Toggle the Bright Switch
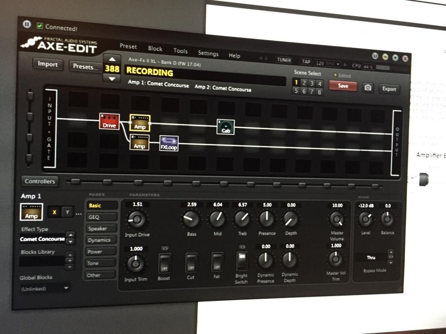The height and width of the screenshot is (334, 446). [x=242, y=261]
